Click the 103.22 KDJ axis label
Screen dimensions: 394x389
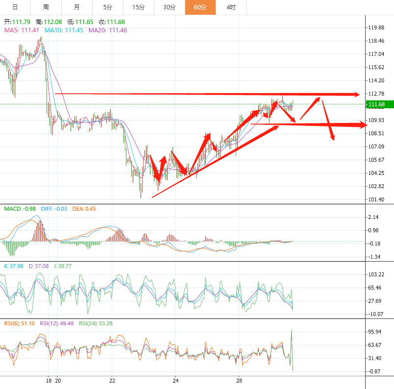(x=376, y=274)
